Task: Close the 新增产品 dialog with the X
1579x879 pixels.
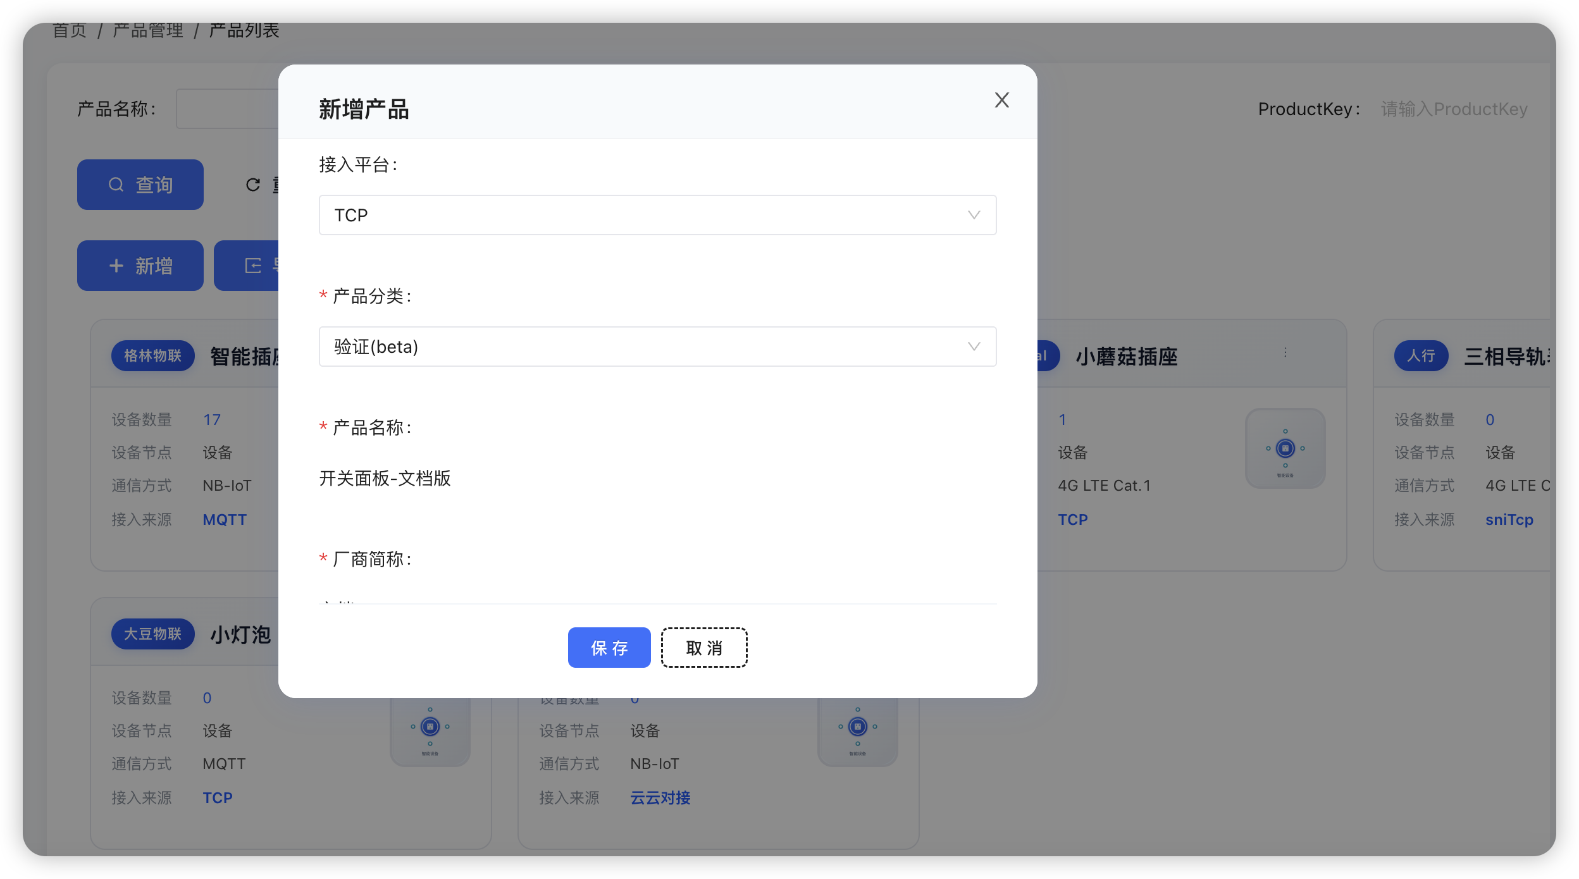Action: point(1002,100)
